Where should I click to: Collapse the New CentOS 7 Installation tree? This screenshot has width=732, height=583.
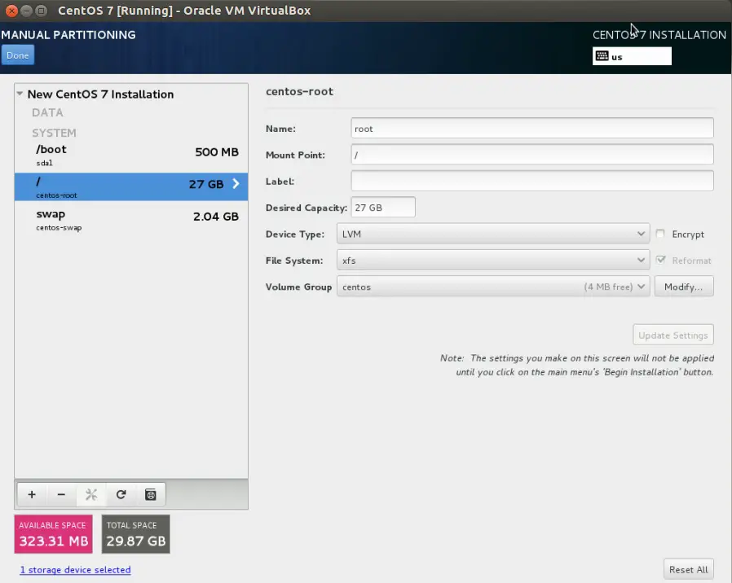[x=20, y=94]
